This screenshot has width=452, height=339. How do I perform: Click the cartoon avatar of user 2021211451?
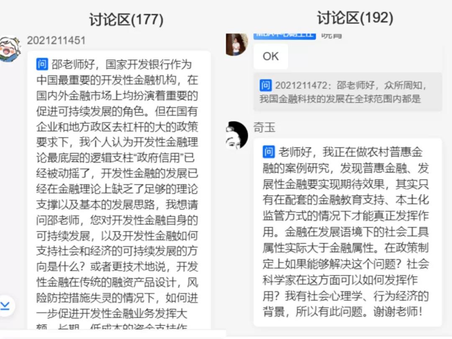pos(10,49)
